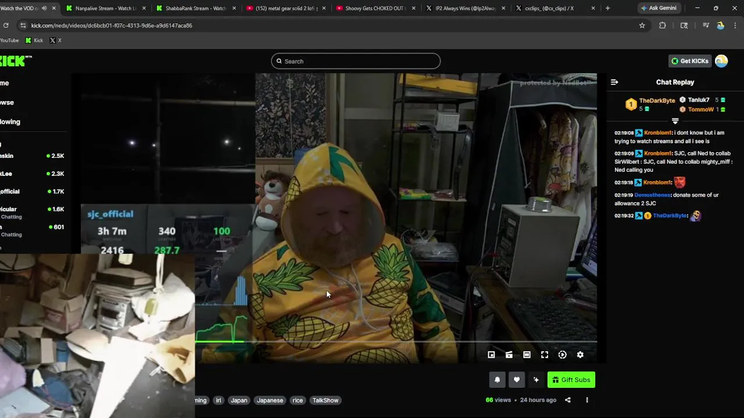Click the heart follow button
This screenshot has height=418, width=744.
click(x=517, y=380)
